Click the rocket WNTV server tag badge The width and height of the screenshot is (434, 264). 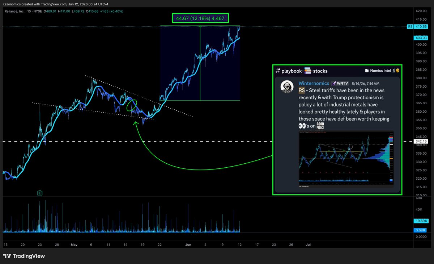click(340, 83)
